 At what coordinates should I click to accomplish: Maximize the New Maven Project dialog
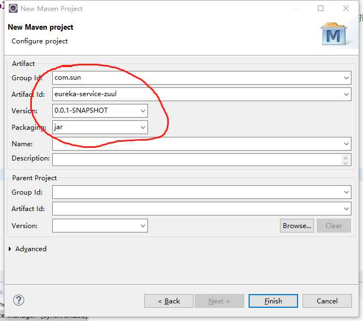(321, 8)
